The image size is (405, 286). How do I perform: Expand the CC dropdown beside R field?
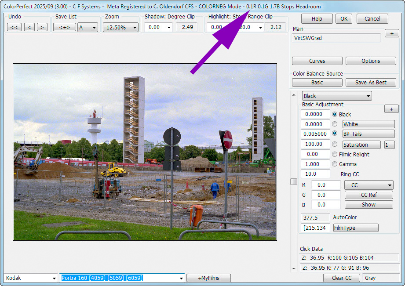click(x=369, y=185)
